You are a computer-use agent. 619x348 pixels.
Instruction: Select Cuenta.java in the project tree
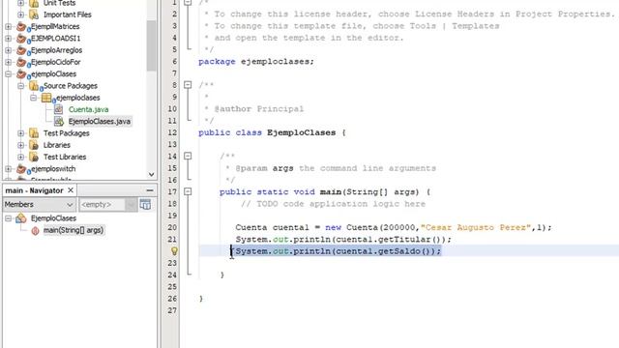click(x=88, y=109)
